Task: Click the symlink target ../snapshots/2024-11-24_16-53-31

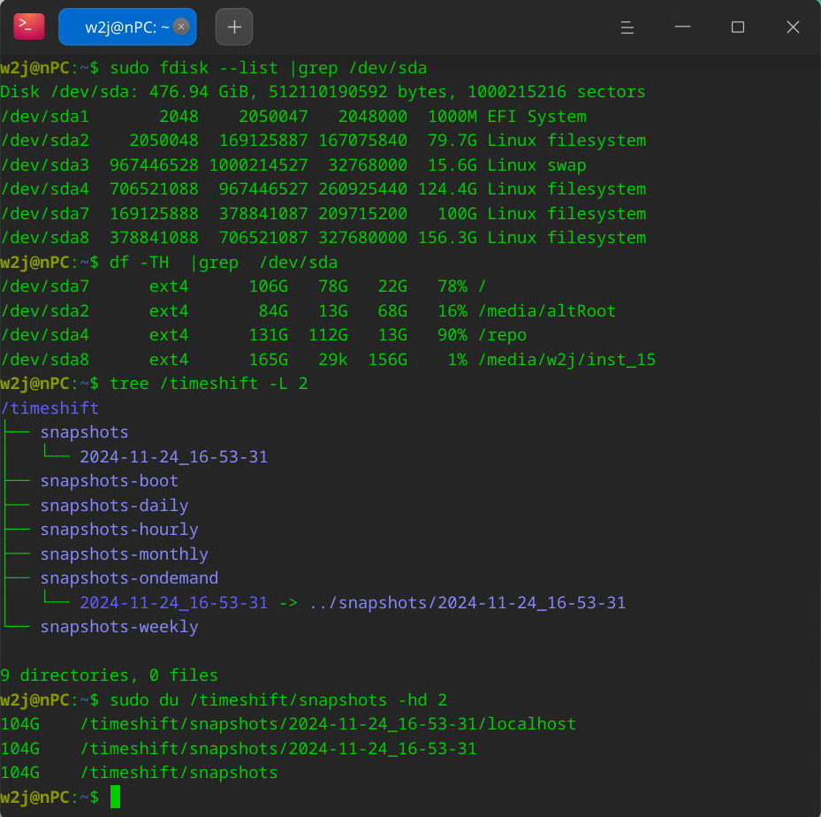Action: (467, 603)
